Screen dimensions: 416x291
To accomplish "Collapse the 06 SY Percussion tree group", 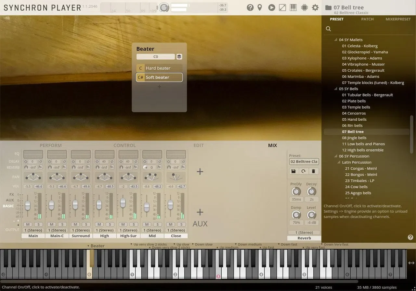I will (336, 156).
